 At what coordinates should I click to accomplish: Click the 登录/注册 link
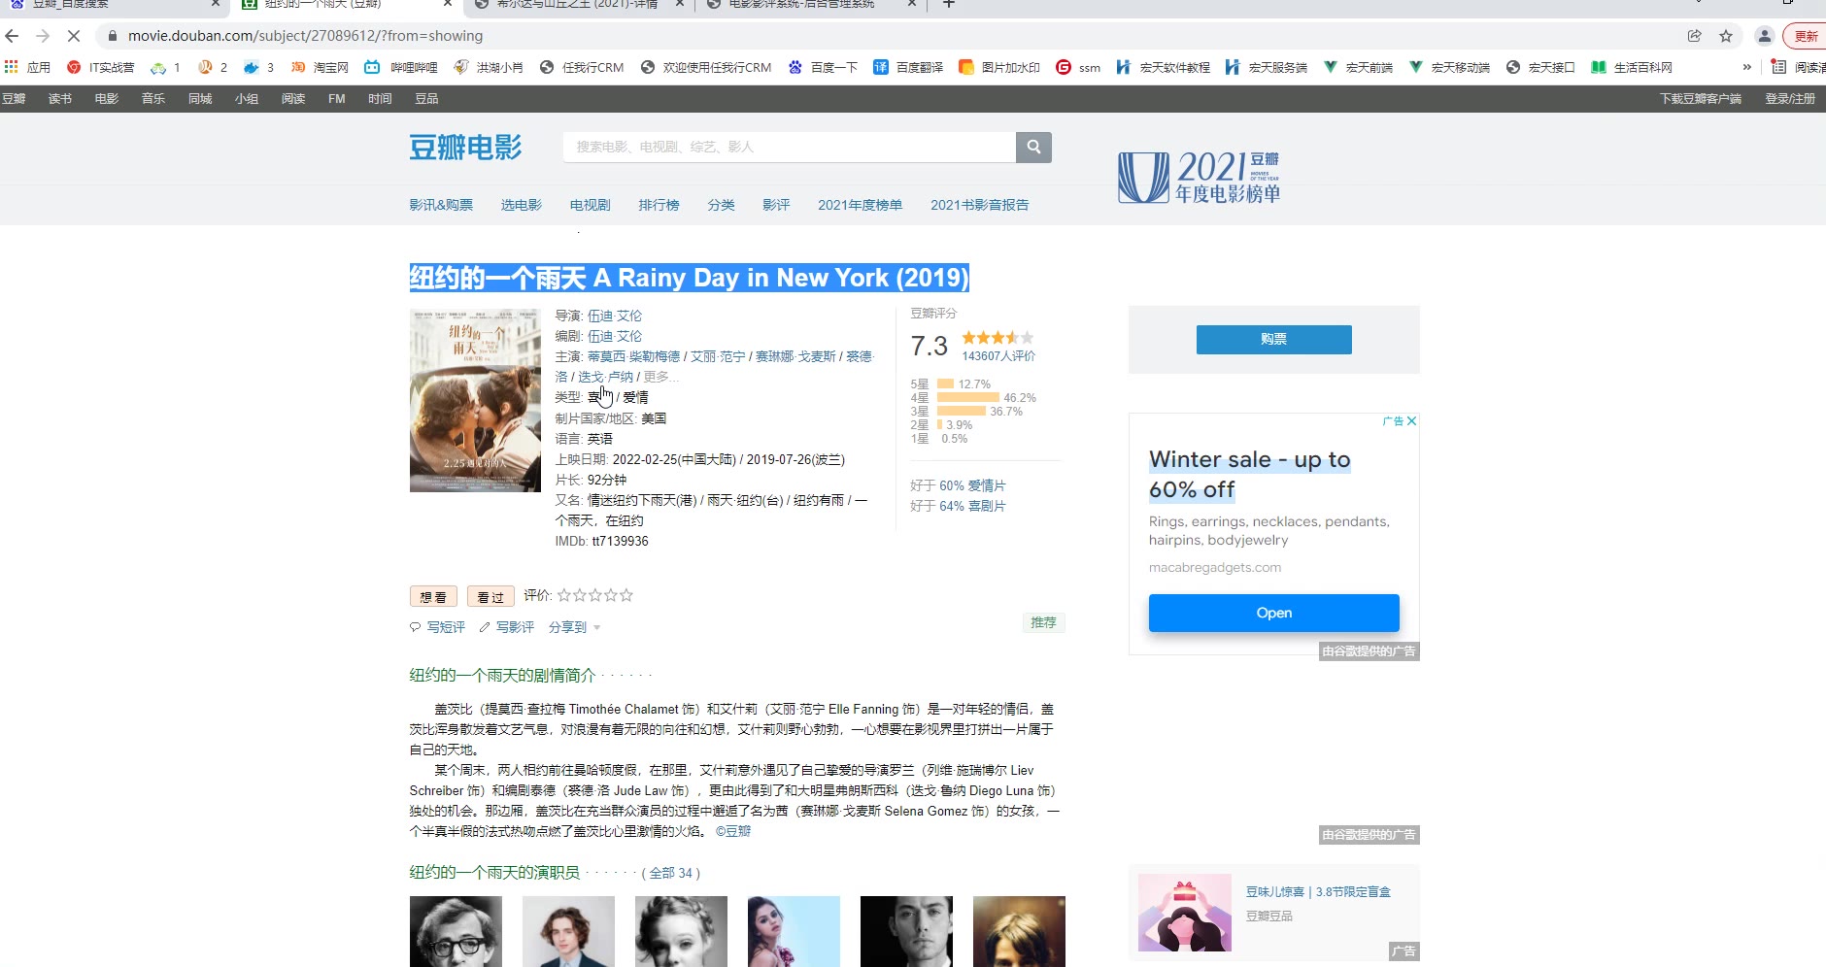pos(1790,99)
